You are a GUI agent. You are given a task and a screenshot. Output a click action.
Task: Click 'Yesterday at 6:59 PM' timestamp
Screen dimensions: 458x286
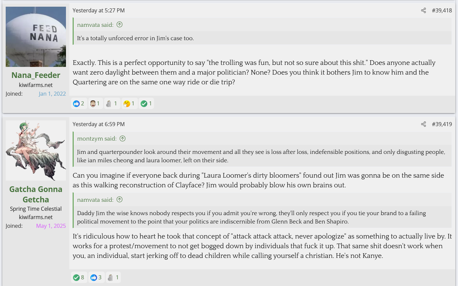[x=98, y=124]
